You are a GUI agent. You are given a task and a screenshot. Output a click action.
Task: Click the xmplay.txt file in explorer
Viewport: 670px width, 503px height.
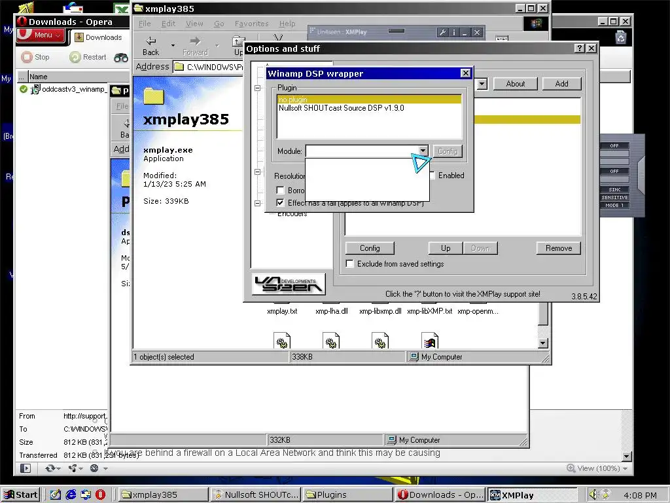click(282, 311)
